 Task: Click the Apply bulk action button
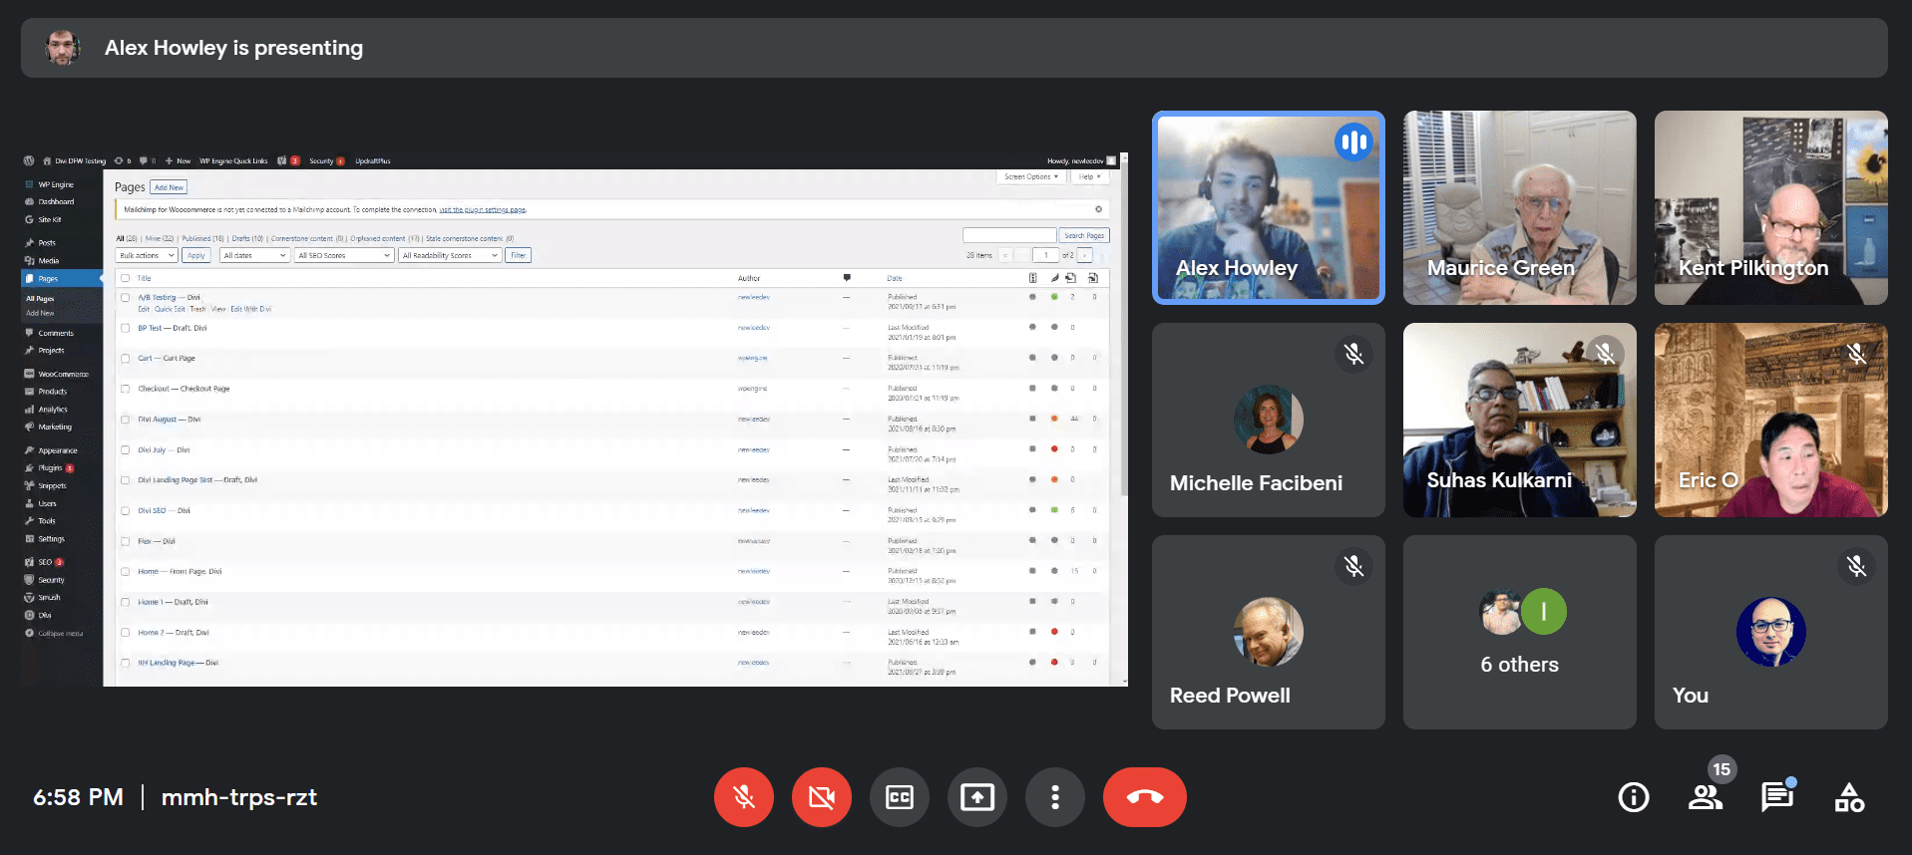tap(196, 255)
